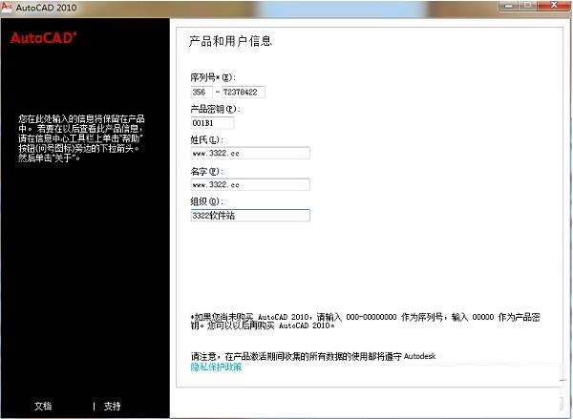Click the AutoCAD icon in the title bar

pos(7,7)
